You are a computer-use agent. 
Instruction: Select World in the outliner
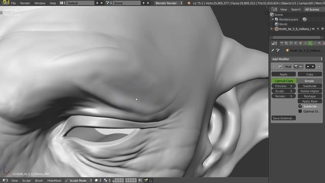(x=283, y=24)
